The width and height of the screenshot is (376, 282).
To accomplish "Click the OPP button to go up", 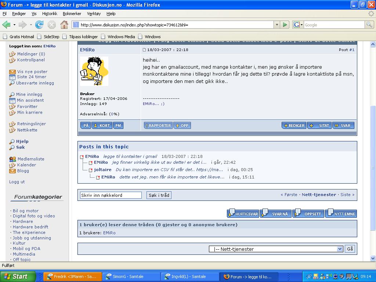I will point(182,126).
